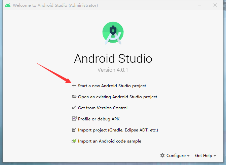Start a new Android Studio project

pyautogui.click(x=112, y=86)
